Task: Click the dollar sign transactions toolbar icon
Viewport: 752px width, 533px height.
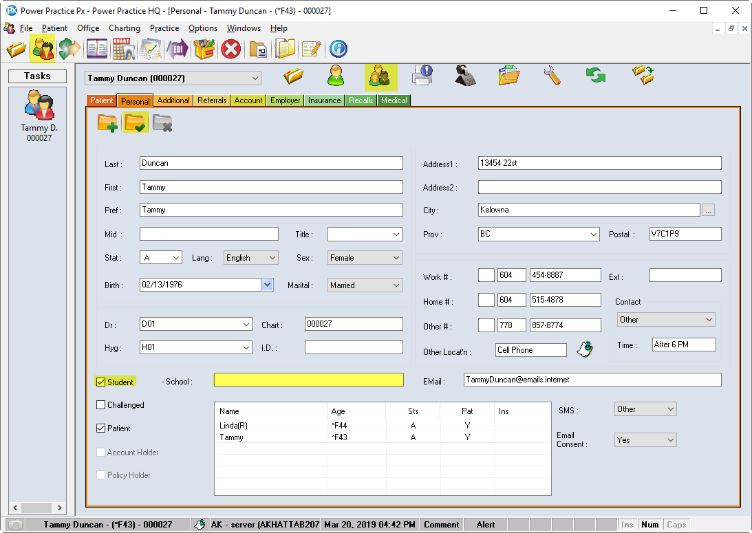Action: (x=69, y=49)
